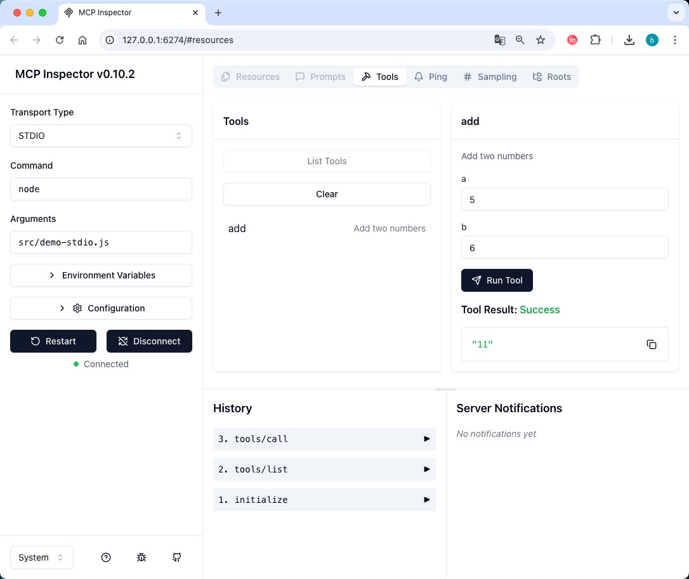Viewport: 689px width, 579px height.
Task: Click the Arguments input field
Action: pos(101,242)
